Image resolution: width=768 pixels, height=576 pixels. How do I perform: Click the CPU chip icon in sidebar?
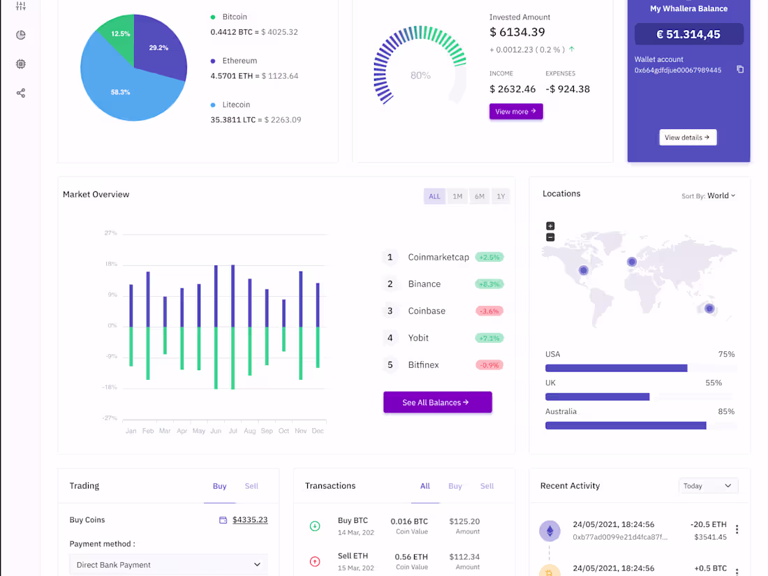(20, 64)
